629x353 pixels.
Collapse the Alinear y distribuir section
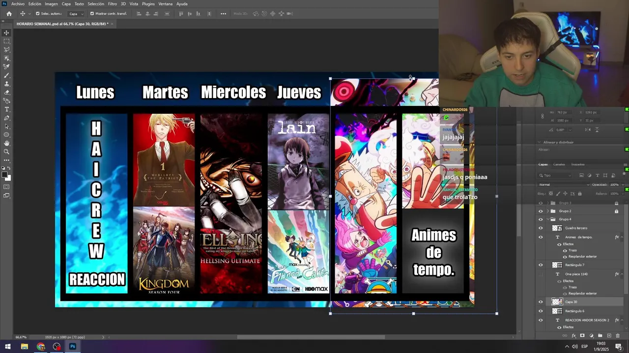click(539, 142)
